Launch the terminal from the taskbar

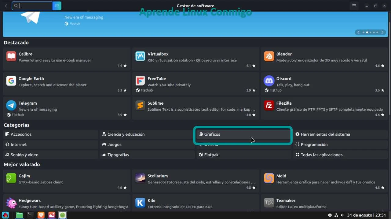coord(30,215)
